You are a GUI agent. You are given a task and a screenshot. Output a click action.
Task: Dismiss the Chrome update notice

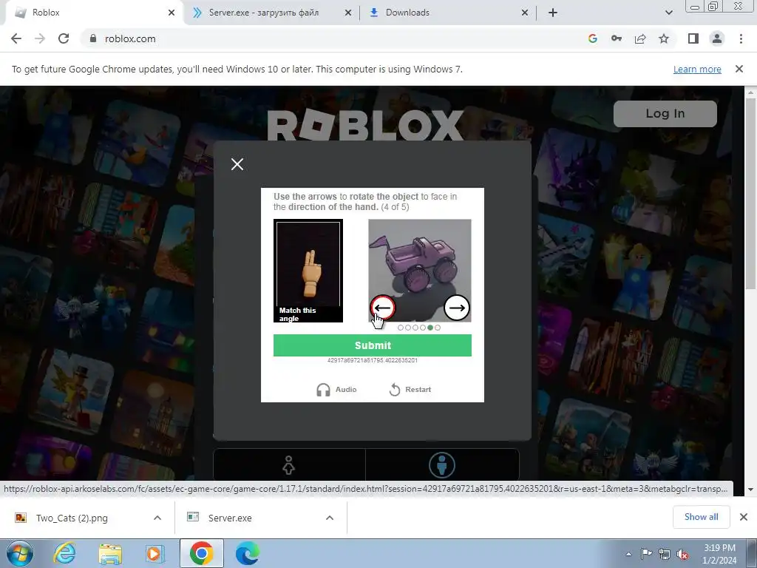[x=739, y=69]
